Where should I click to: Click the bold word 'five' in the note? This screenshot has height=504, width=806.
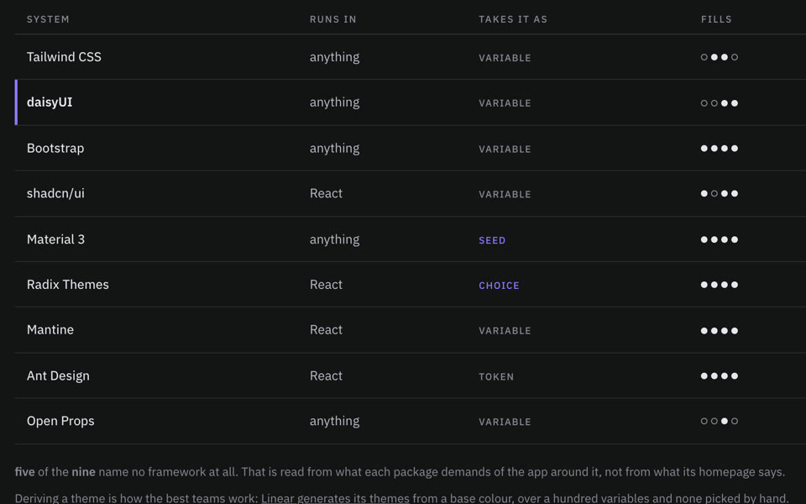pyautogui.click(x=24, y=471)
